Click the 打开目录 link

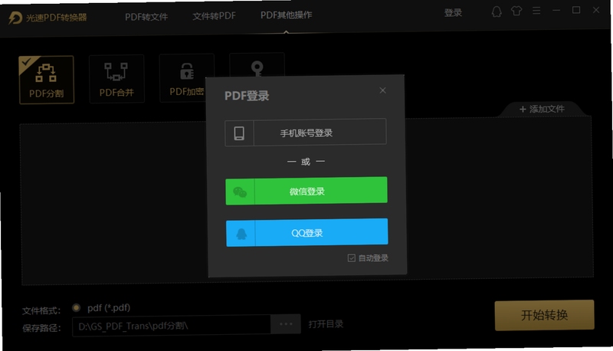click(x=326, y=323)
